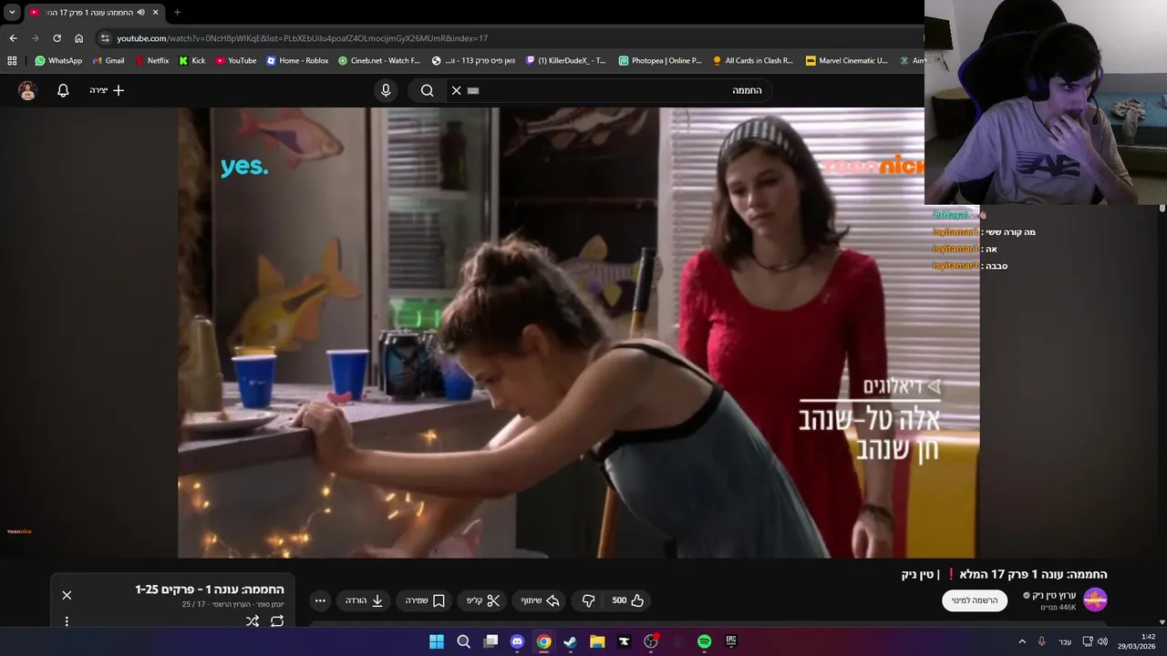Go back in browser
The image size is (1167, 656).
[x=13, y=38]
